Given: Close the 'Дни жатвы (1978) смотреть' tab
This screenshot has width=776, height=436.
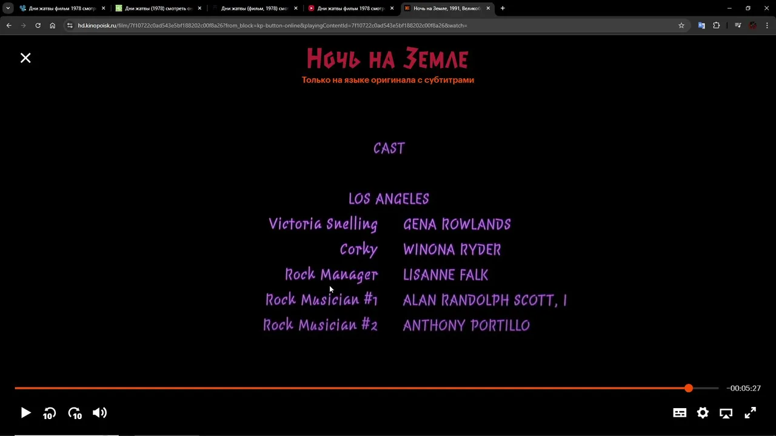Looking at the screenshot, I should point(199,8).
